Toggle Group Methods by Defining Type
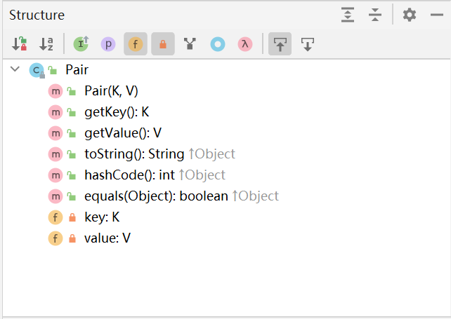 click(190, 44)
